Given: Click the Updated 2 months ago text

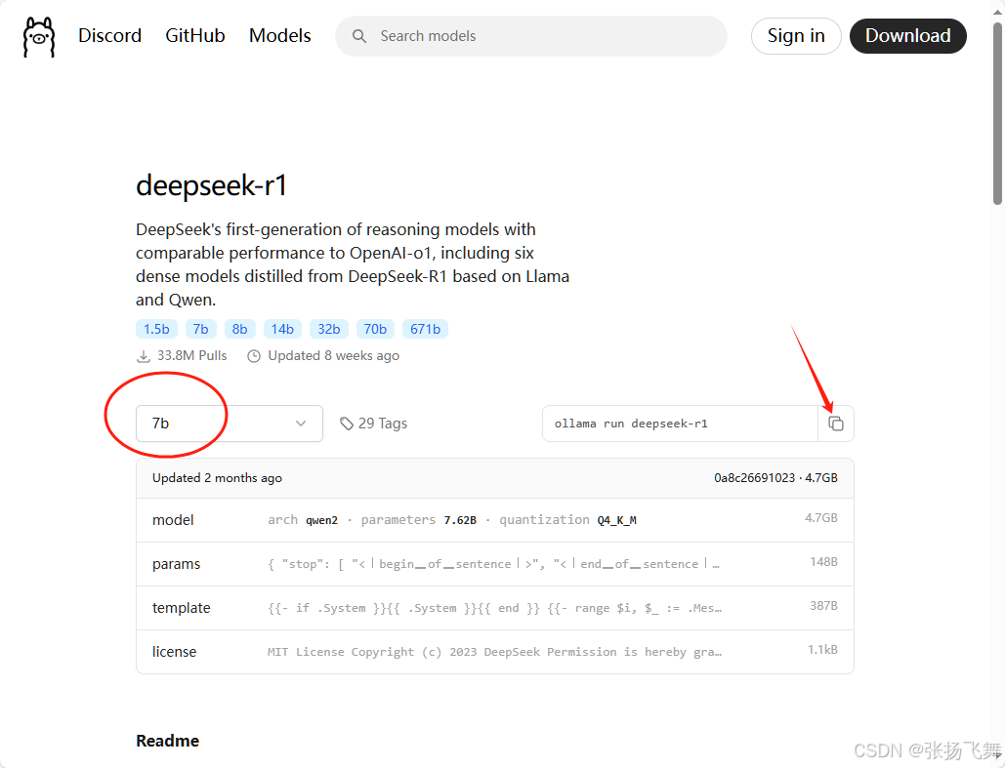Looking at the screenshot, I should (217, 478).
